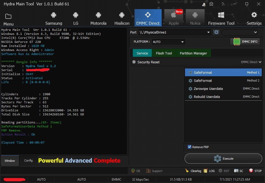Select Rebuild Userdata
This screenshot has height=183, width=265.
point(223,97)
